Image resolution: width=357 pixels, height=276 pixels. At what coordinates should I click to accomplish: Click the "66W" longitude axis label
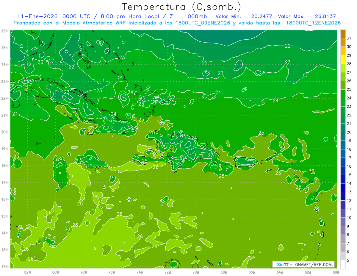click(252, 272)
